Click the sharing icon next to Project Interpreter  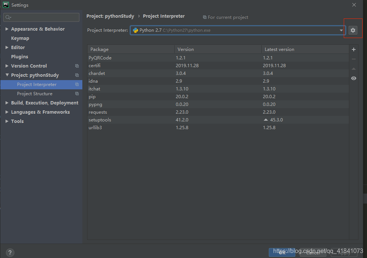pos(77,84)
